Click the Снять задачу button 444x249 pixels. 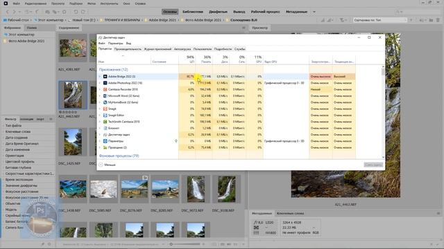click(373, 165)
